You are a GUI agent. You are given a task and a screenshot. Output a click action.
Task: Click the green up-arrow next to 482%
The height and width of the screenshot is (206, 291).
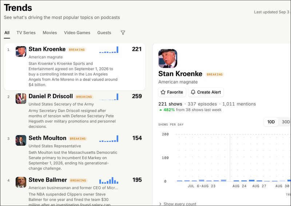click(161, 110)
